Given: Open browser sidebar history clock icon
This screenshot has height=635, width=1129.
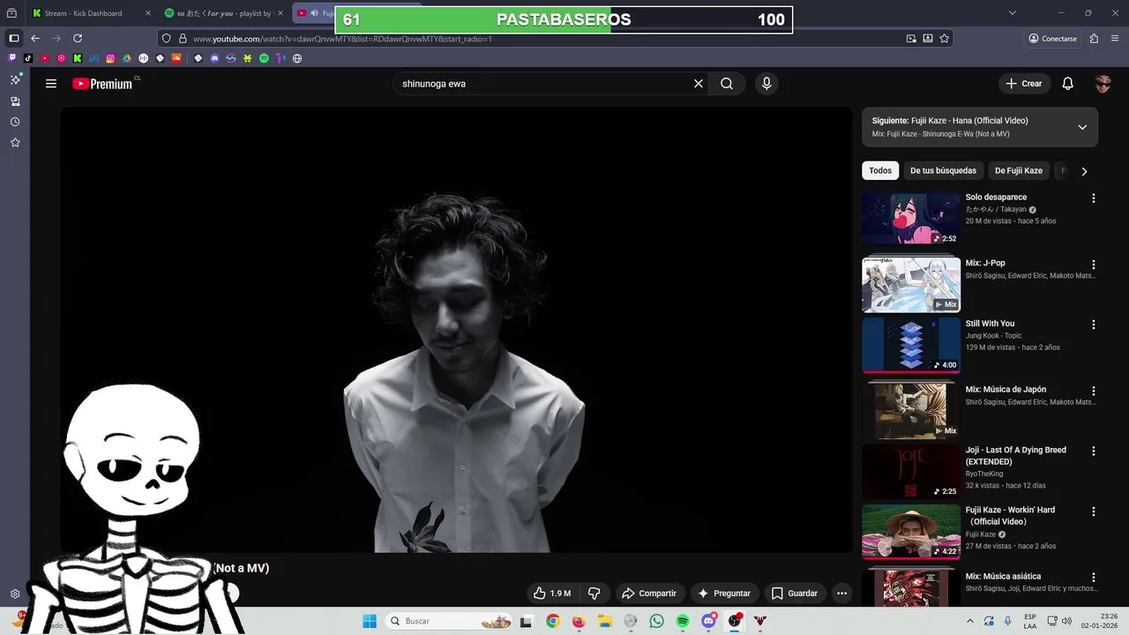Looking at the screenshot, I should tap(15, 122).
